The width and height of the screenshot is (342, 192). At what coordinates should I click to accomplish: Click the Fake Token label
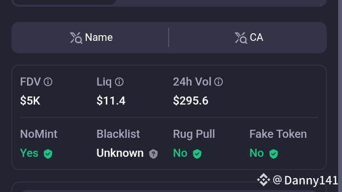(278, 134)
